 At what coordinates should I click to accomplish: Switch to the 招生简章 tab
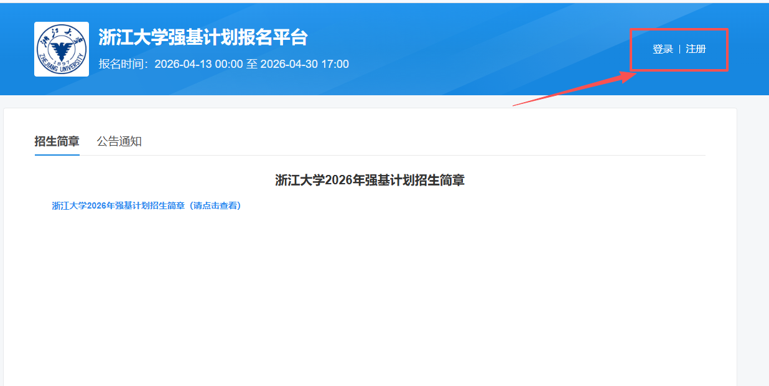[x=57, y=141]
